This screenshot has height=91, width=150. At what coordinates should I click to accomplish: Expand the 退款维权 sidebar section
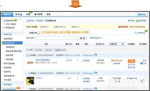[3, 84]
